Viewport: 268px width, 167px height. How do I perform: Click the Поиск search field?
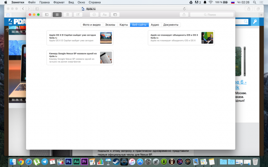click(212, 15)
